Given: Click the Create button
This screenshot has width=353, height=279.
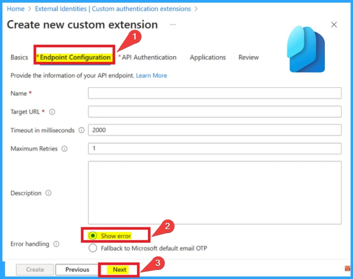Looking at the screenshot, I should click(x=35, y=269).
